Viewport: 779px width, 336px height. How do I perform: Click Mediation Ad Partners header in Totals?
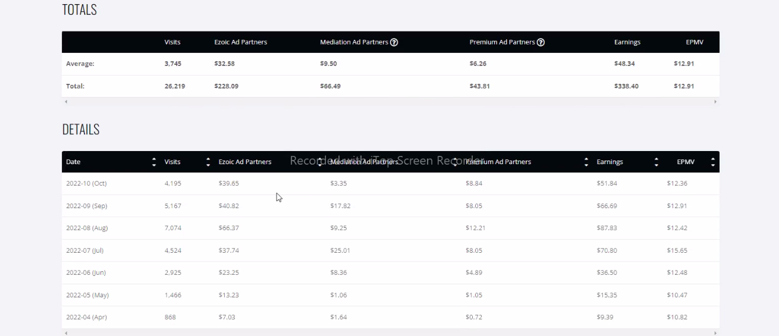[x=354, y=42]
